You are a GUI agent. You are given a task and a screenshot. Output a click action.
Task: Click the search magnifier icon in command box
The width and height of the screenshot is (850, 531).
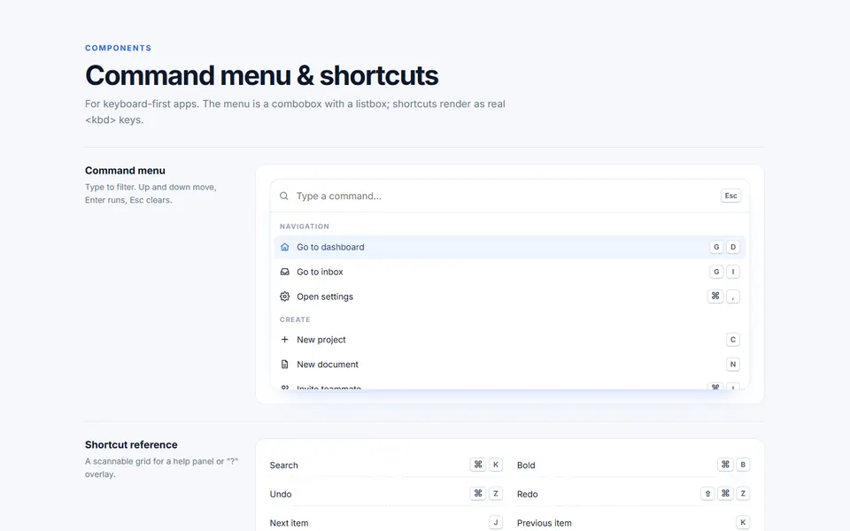[x=283, y=196]
